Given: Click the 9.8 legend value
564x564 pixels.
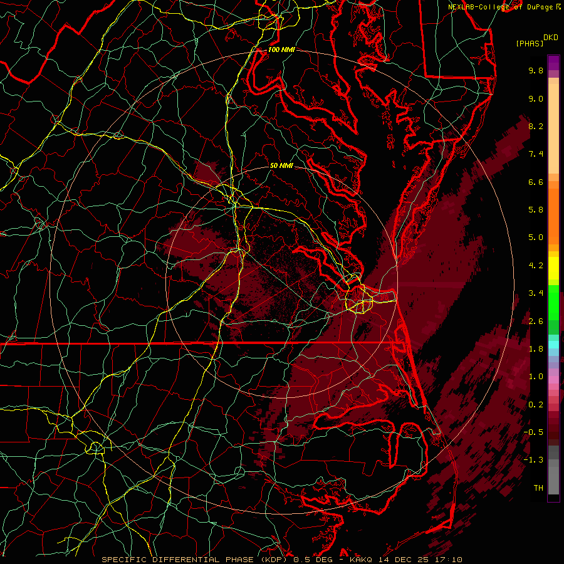Looking at the screenshot, I should click(536, 70).
